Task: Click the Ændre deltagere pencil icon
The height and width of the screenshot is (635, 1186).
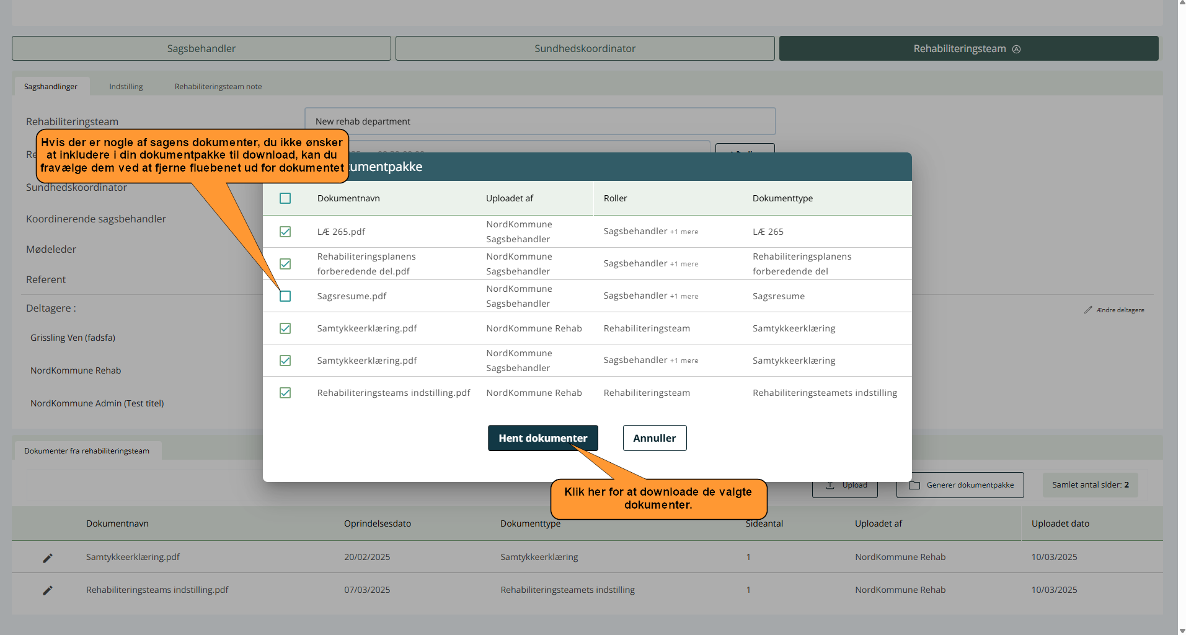Action: 1087,310
